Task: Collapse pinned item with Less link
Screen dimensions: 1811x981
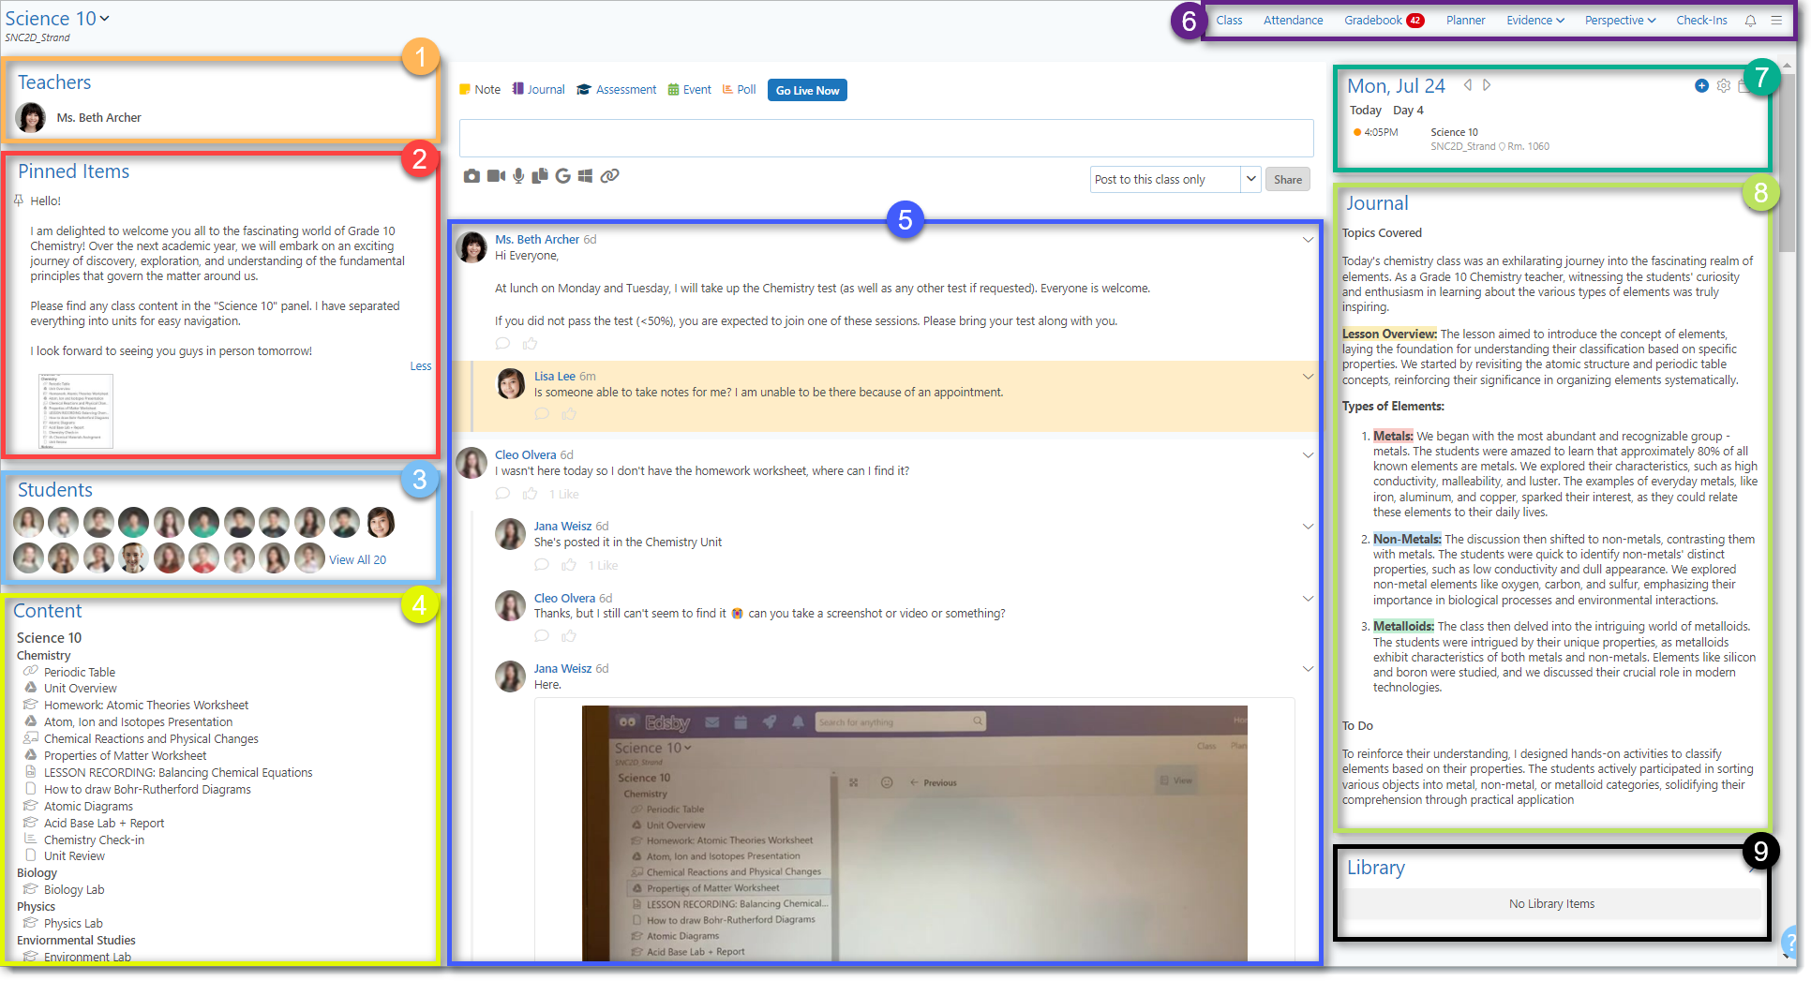Action: click(421, 366)
